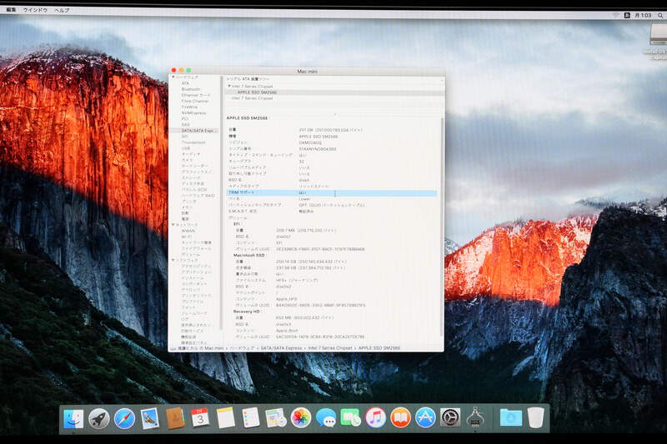The height and width of the screenshot is (444, 667).
Task: Open green FaceTime icon in Dock
Action: pos(350,418)
